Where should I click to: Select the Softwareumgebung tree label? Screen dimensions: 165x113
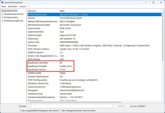[13, 21]
